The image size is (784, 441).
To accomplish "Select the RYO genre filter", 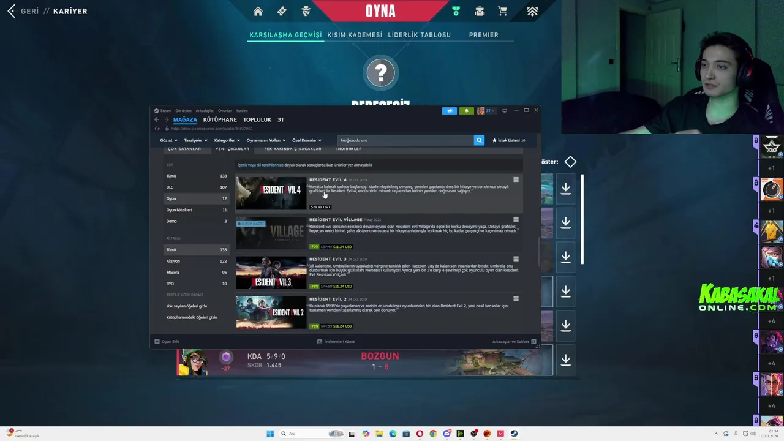I will (x=196, y=284).
